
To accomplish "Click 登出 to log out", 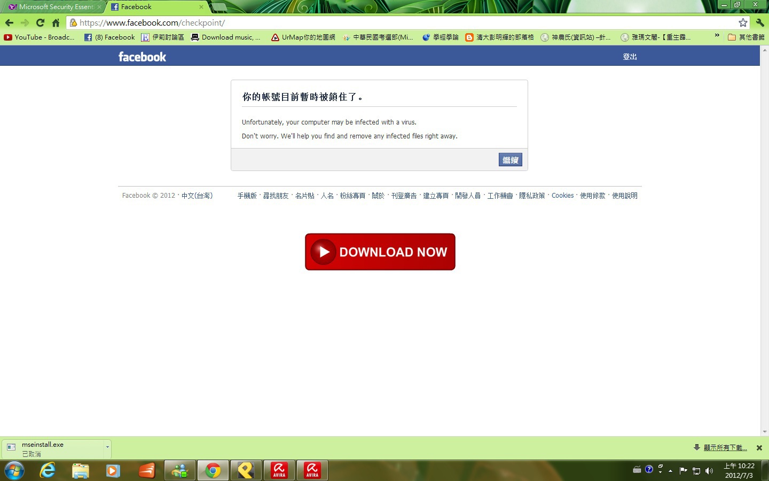I will [630, 57].
